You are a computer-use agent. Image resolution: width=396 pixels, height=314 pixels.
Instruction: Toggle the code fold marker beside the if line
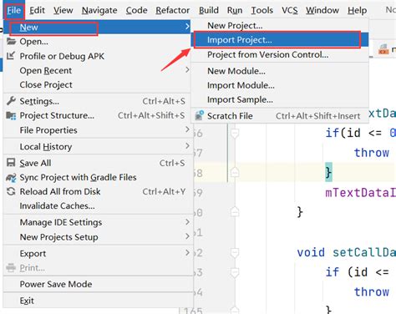pos(235,134)
